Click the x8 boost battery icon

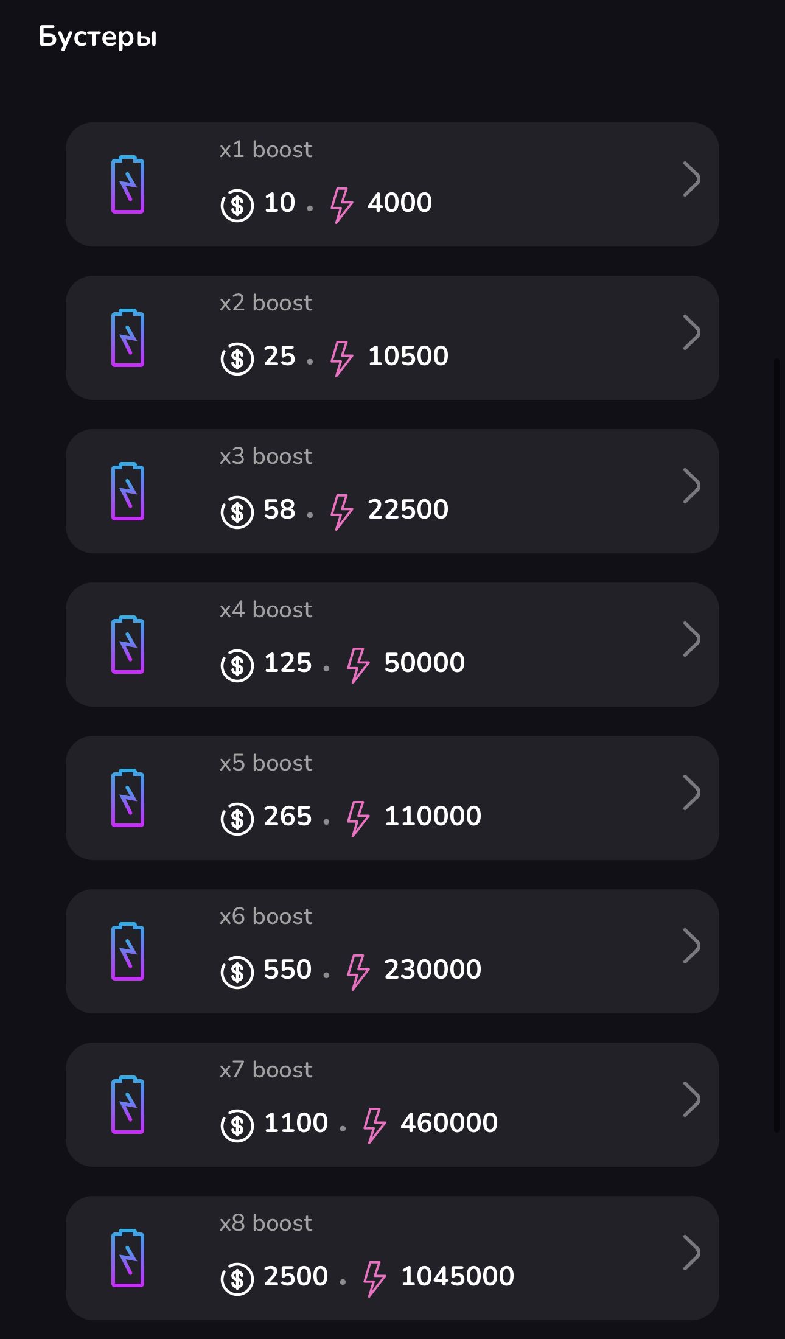(x=128, y=1259)
